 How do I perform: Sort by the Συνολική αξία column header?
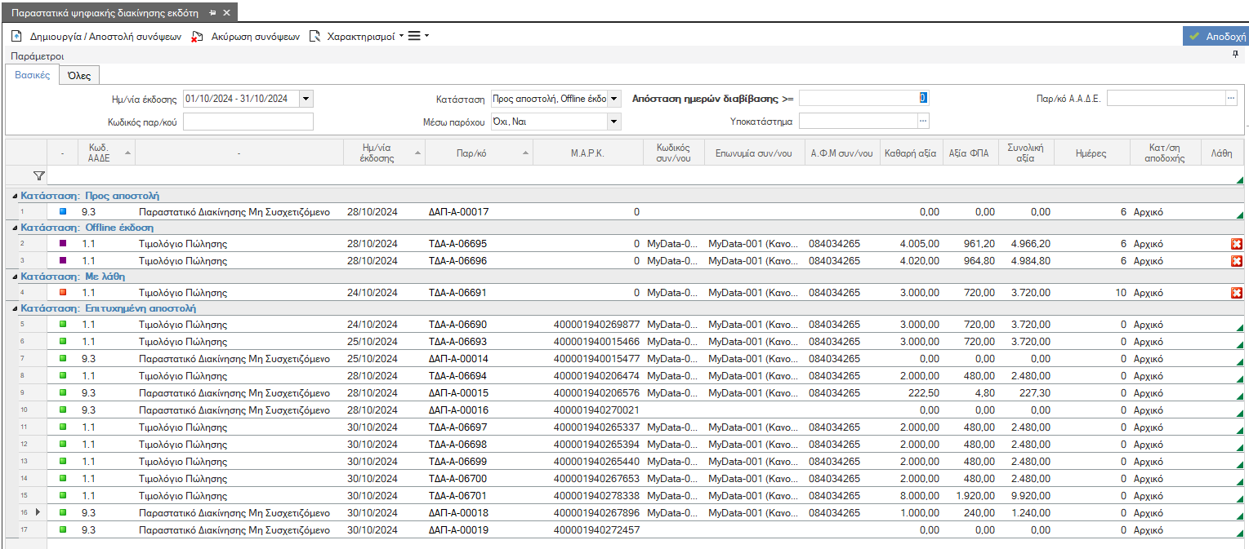(x=1027, y=153)
